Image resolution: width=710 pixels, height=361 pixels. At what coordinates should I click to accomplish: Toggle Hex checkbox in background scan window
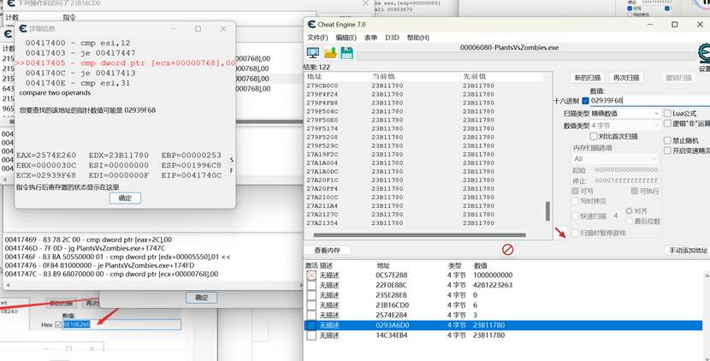tap(58, 325)
